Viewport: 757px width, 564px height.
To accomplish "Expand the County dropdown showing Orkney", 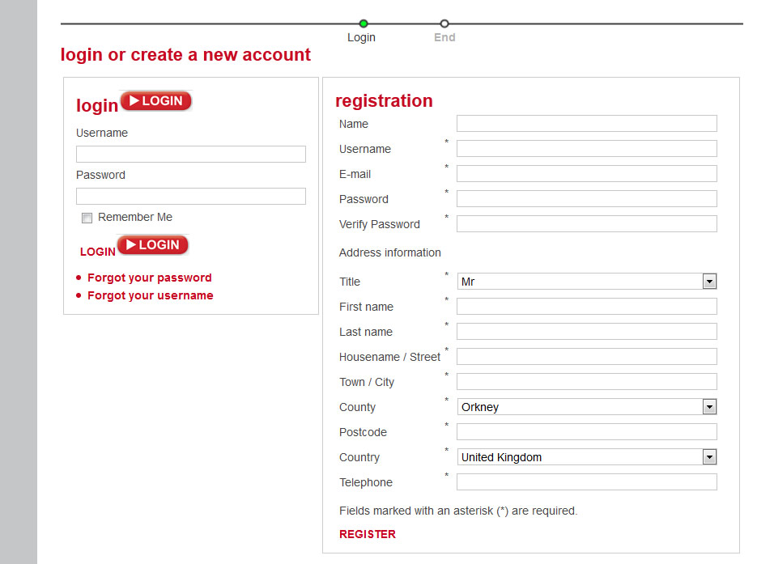I will [x=587, y=407].
